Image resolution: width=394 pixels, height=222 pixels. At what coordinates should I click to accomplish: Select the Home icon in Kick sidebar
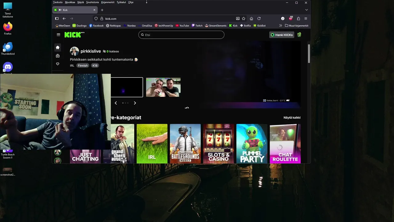click(x=58, y=47)
